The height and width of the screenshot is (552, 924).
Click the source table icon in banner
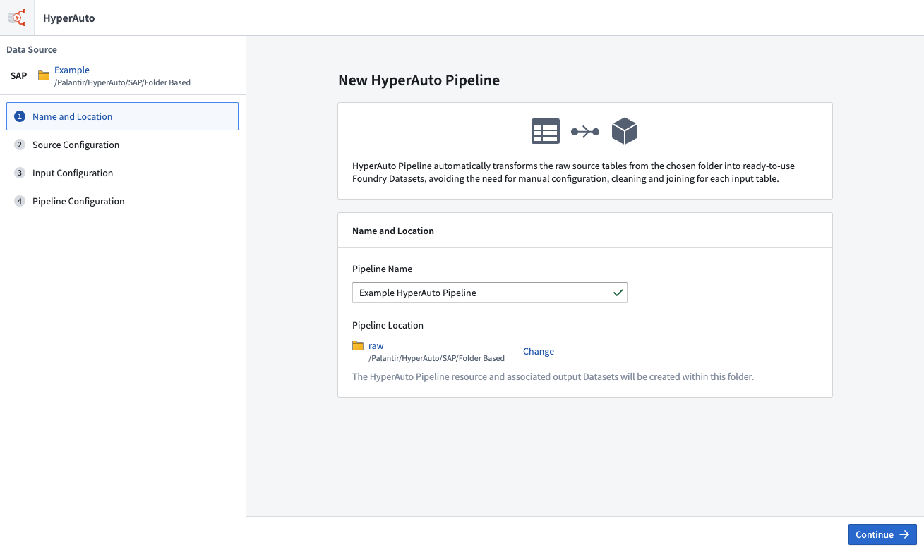point(545,131)
